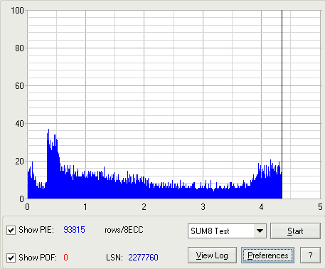Click the 40 label on the vertical axis

(x=19, y=124)
